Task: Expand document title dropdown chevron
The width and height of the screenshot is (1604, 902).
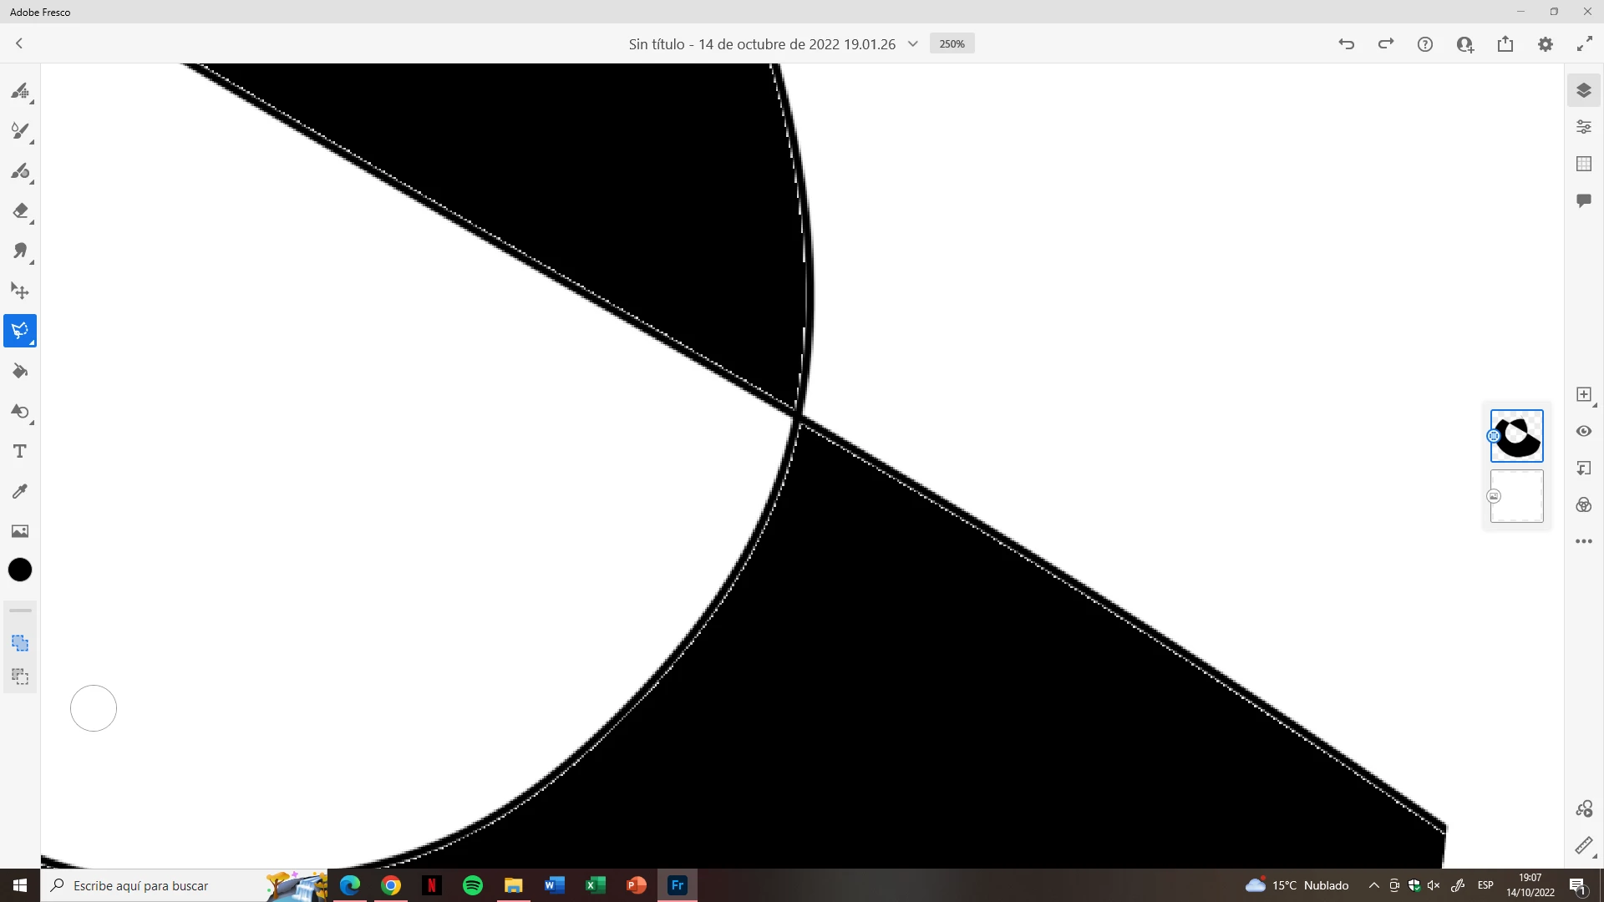Action: [x=912, y=44]
